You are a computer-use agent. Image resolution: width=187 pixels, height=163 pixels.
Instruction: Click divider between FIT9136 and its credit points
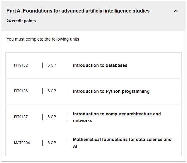(42, 91)
